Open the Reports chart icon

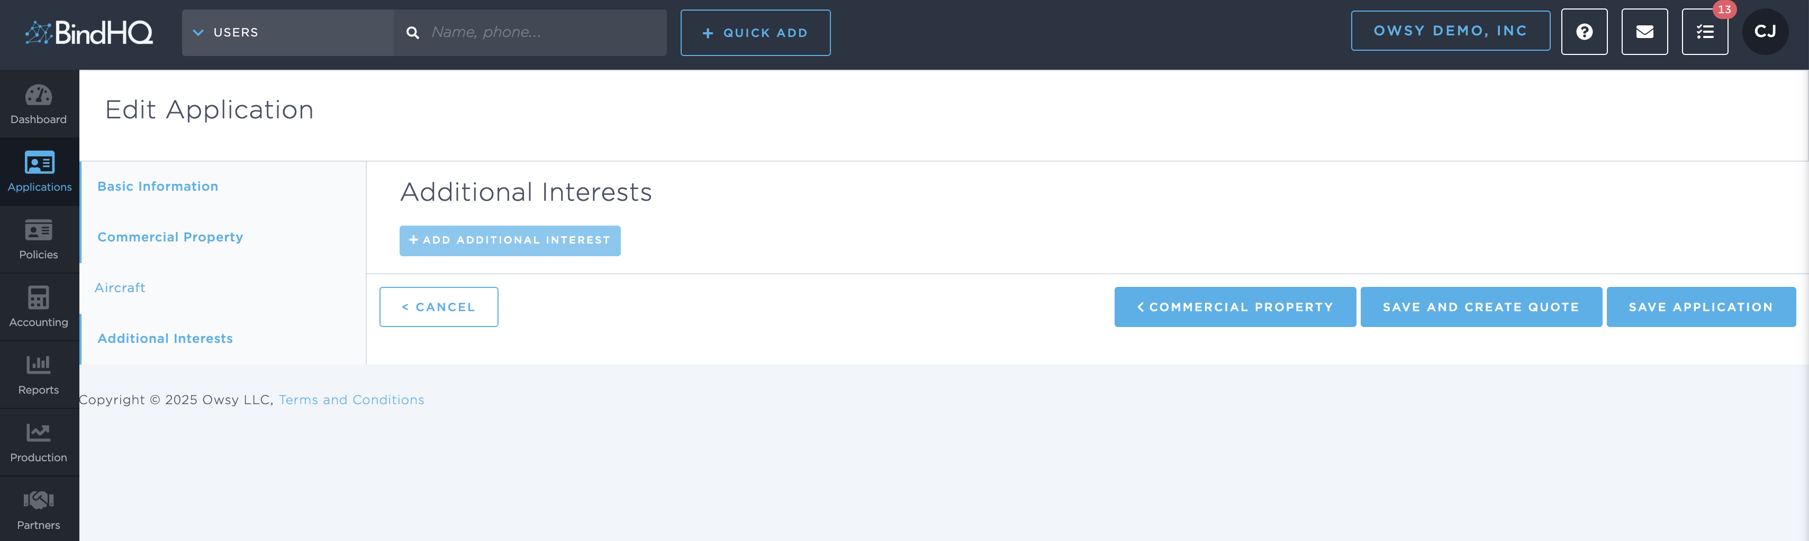coord(39,365)
